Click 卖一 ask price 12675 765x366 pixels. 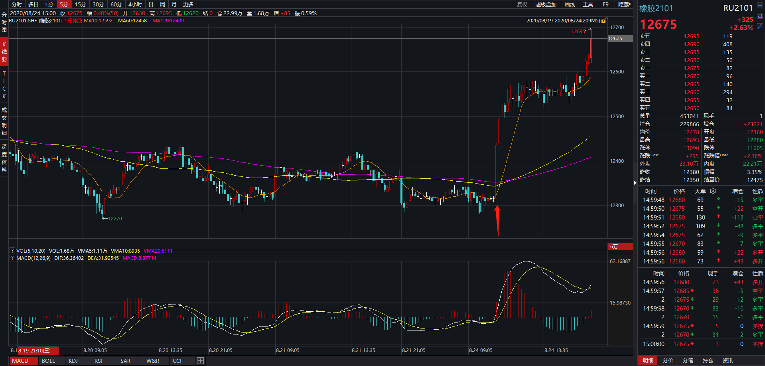tap(692, 68)
